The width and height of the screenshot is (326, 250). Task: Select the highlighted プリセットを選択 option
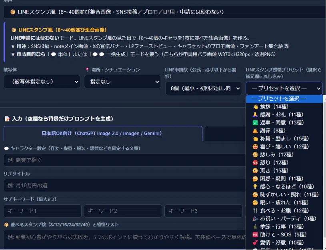click(284, 99)
